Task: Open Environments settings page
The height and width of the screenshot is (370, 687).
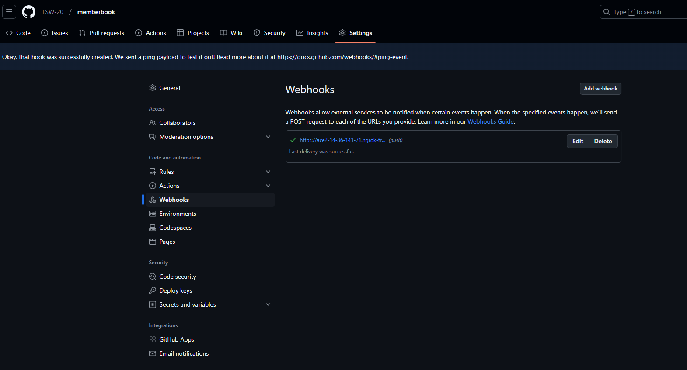Action: click(x=210, y=214)
